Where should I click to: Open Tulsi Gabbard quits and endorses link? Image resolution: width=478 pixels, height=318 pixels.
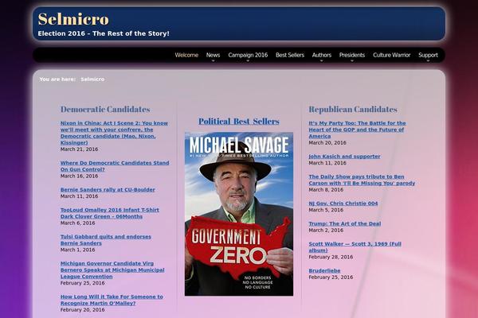click(106, 240)
